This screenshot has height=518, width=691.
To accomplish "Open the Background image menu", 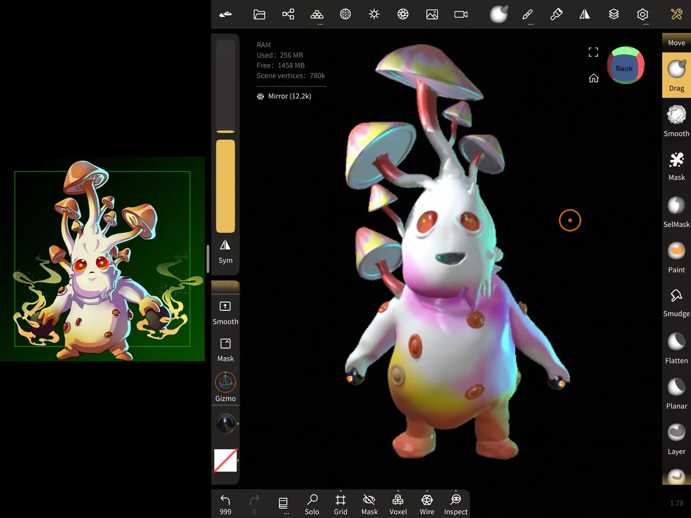I will click(x=432, y=15).
